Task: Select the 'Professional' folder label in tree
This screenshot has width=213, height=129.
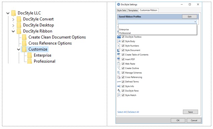Action: [x=45, y=61]
